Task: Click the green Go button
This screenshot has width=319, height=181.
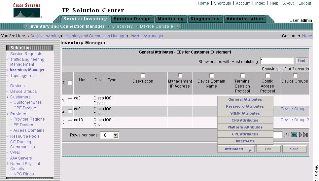Action: click(294, 135)
